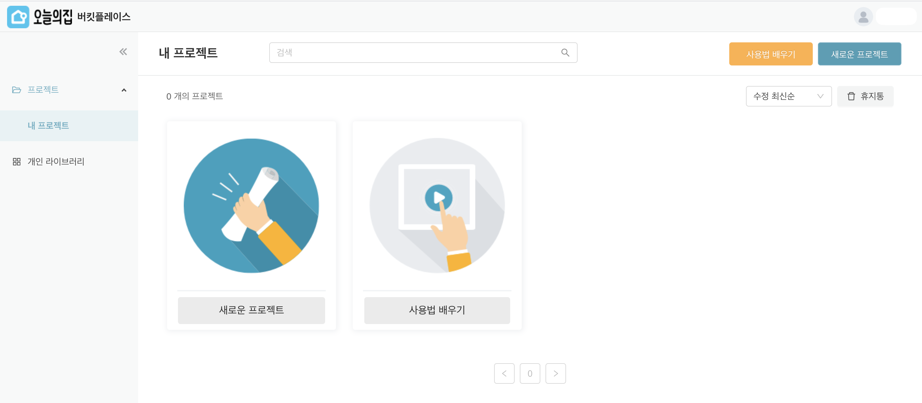Select 내 프로젝트 in sidebar

tap(48, 125)
